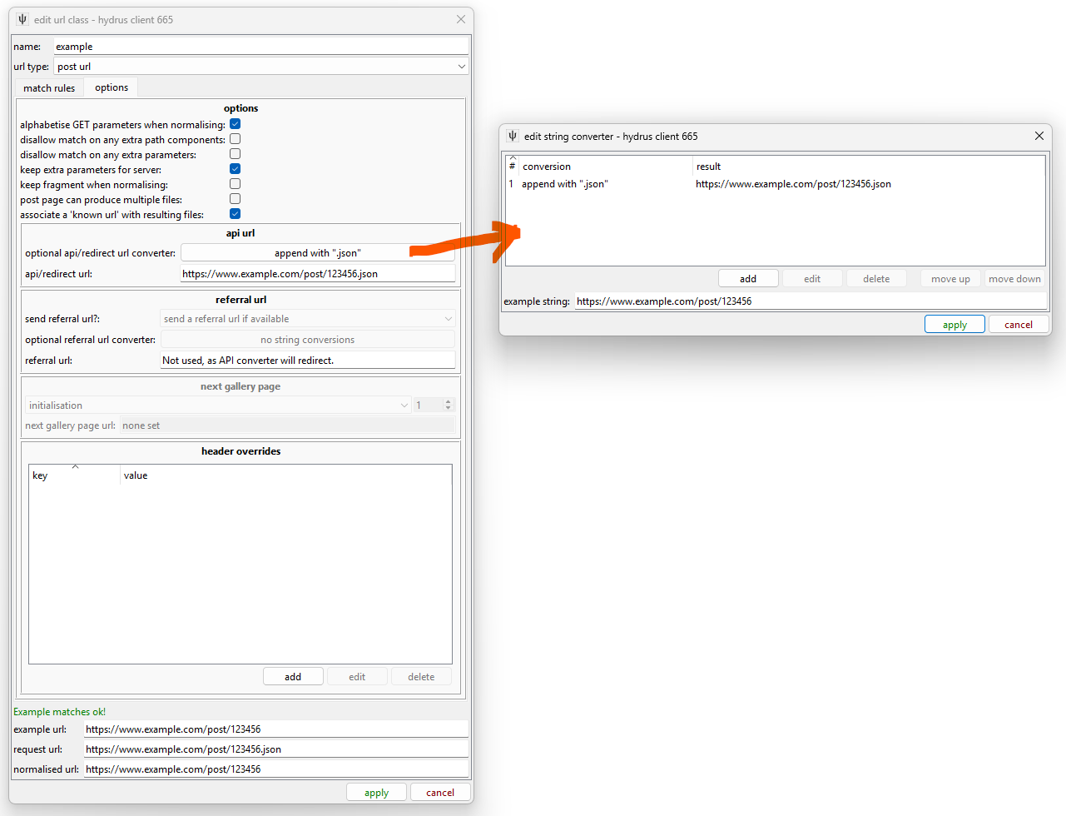
Task: Click the append with ".json" converter button
Action: pos(317,253)
